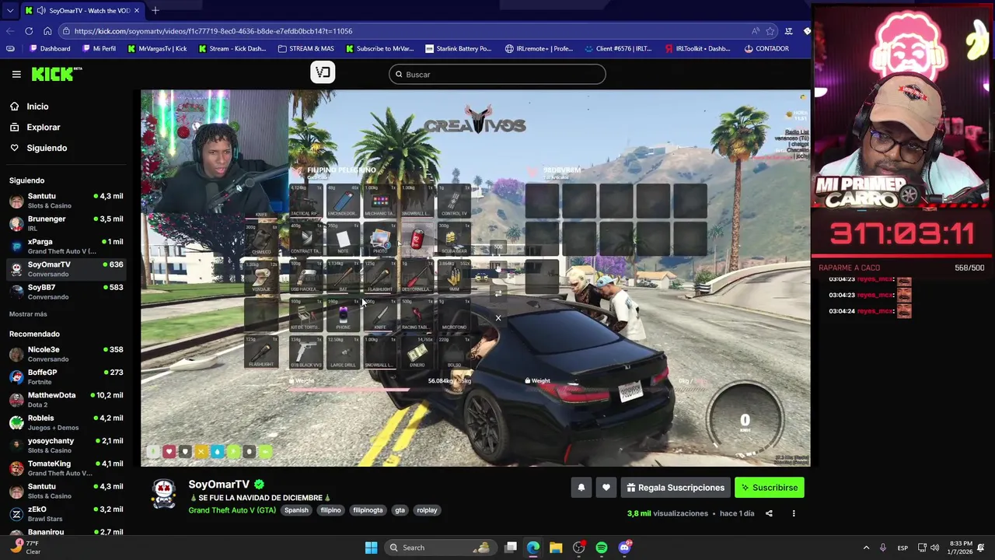
Task: Open MatthewDota recommended channel
Action: (66, 400)
